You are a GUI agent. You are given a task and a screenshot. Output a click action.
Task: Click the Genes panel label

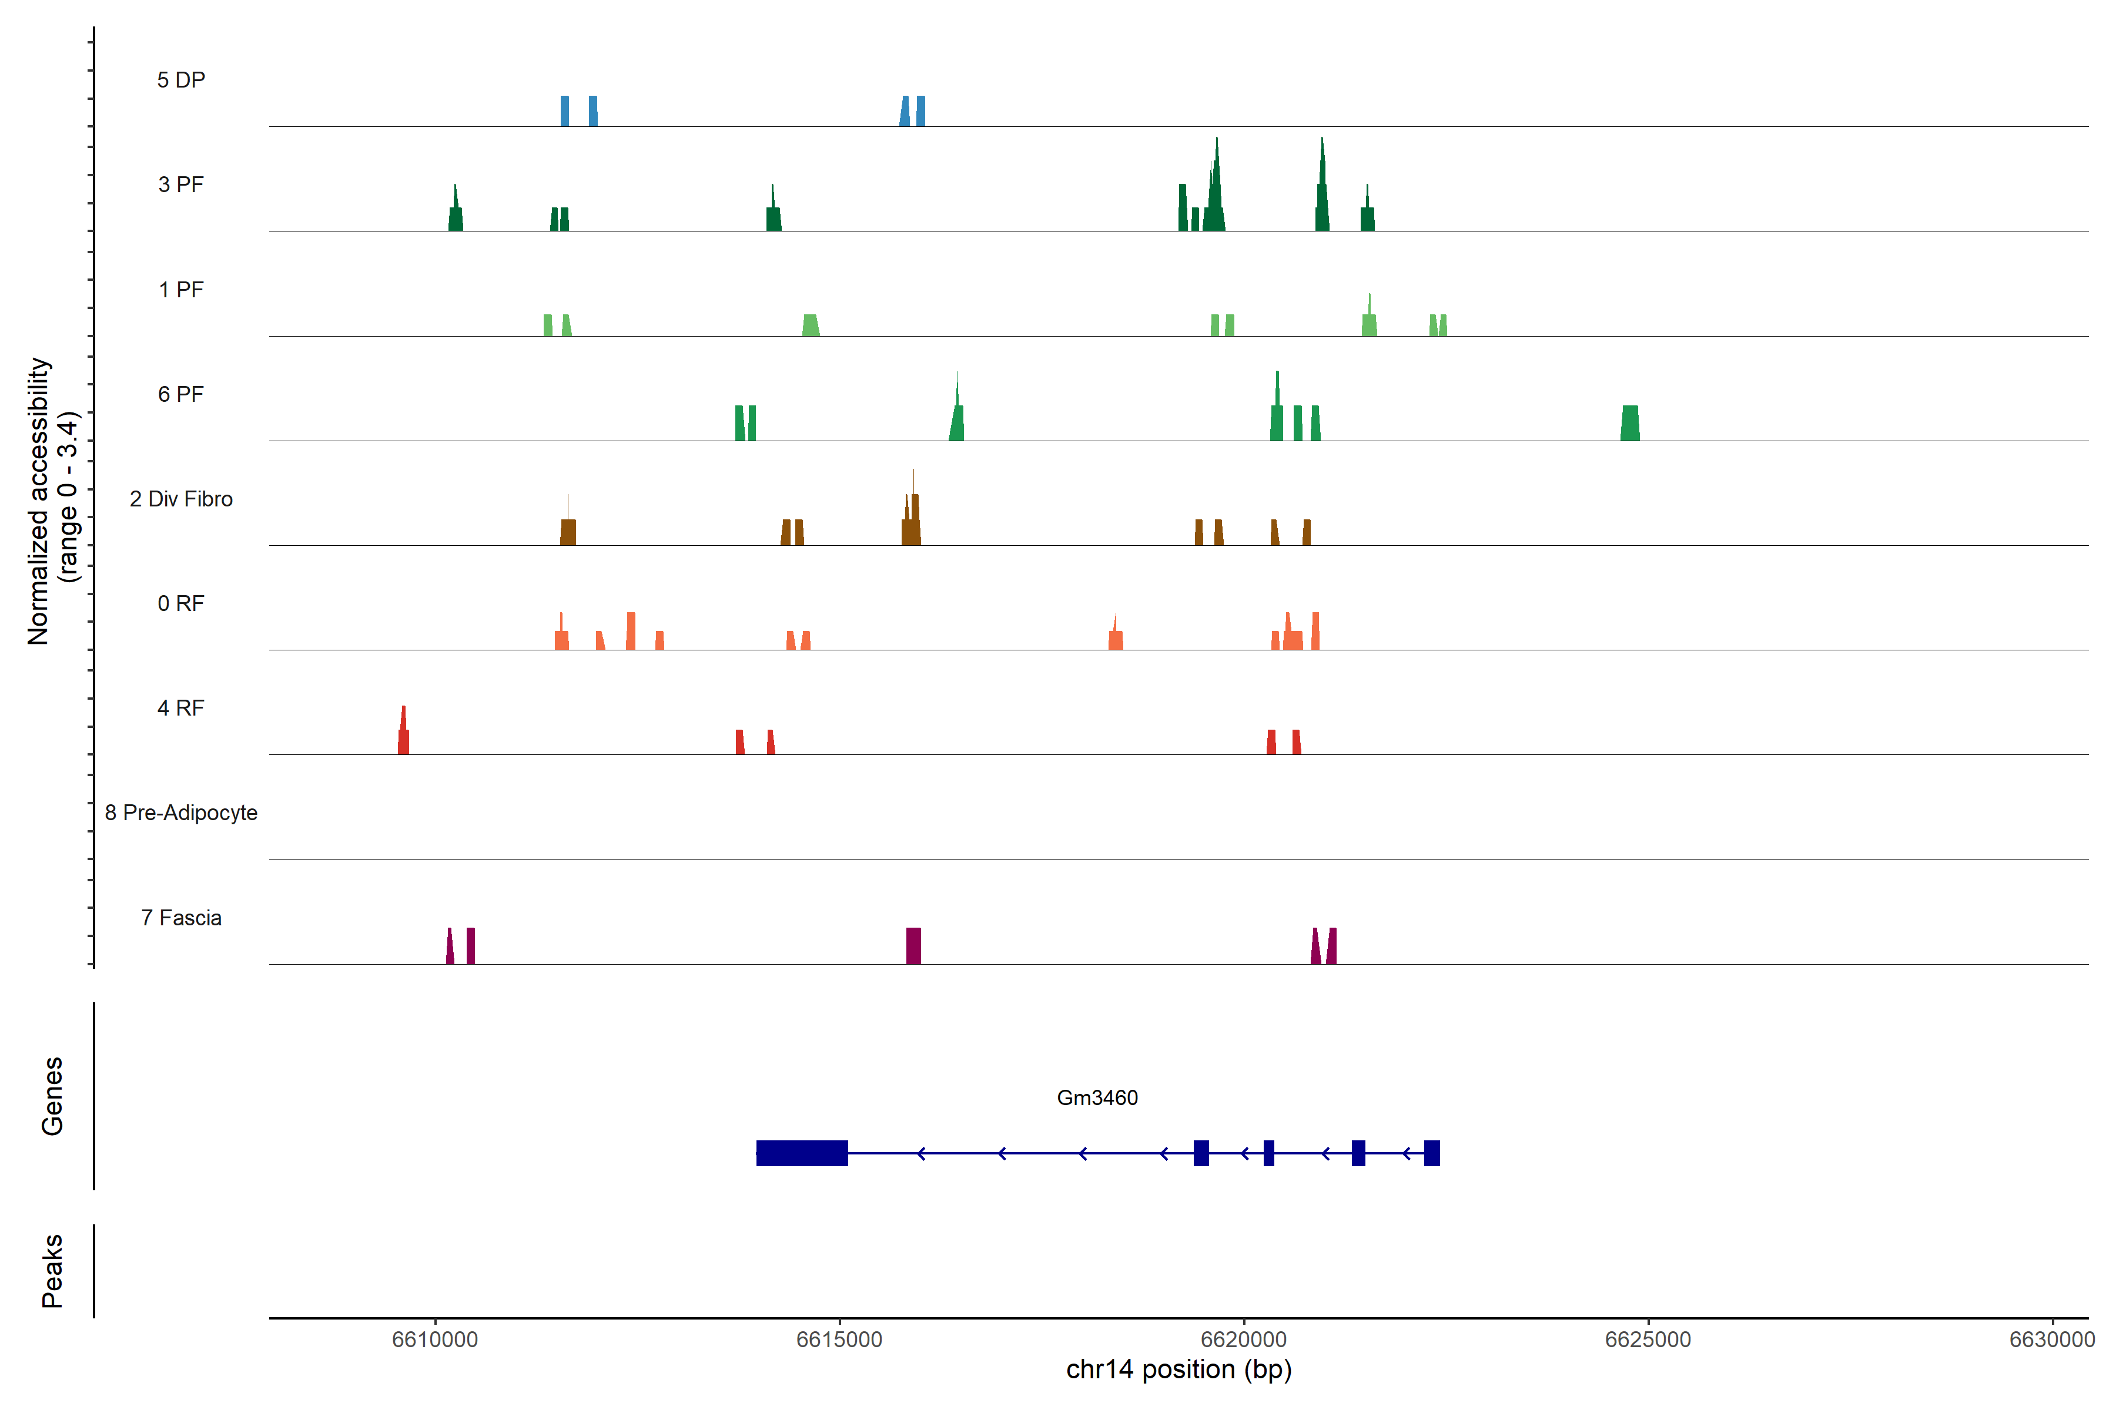[x=52, y=1095]
